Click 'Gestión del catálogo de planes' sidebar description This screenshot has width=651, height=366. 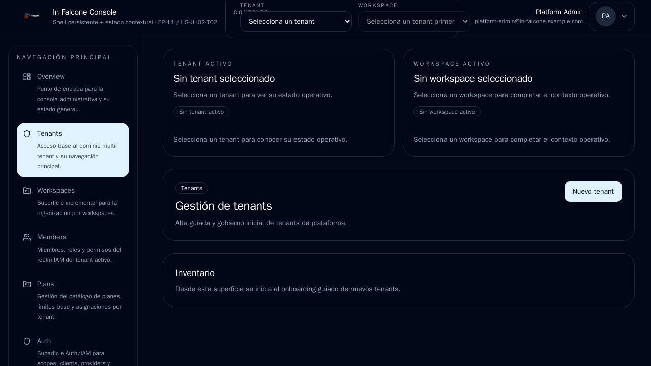pyautogui.click(x=79, y=307)
